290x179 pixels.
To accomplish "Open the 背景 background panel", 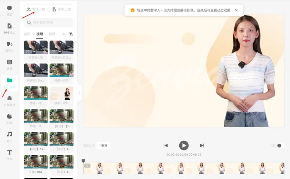I will [9, 65].
